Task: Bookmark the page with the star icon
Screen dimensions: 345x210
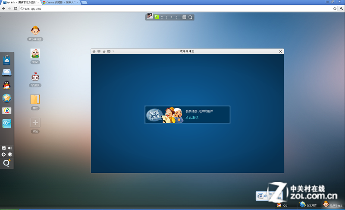Action: click(x=335, y=9)
